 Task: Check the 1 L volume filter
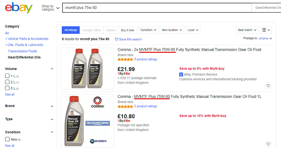(x=7, y=76)
